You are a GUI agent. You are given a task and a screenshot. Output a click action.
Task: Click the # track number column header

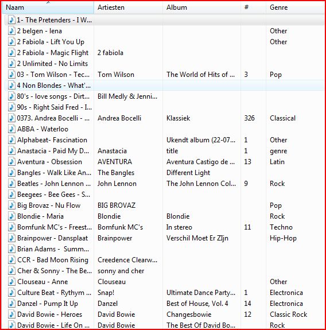(253, 7)
